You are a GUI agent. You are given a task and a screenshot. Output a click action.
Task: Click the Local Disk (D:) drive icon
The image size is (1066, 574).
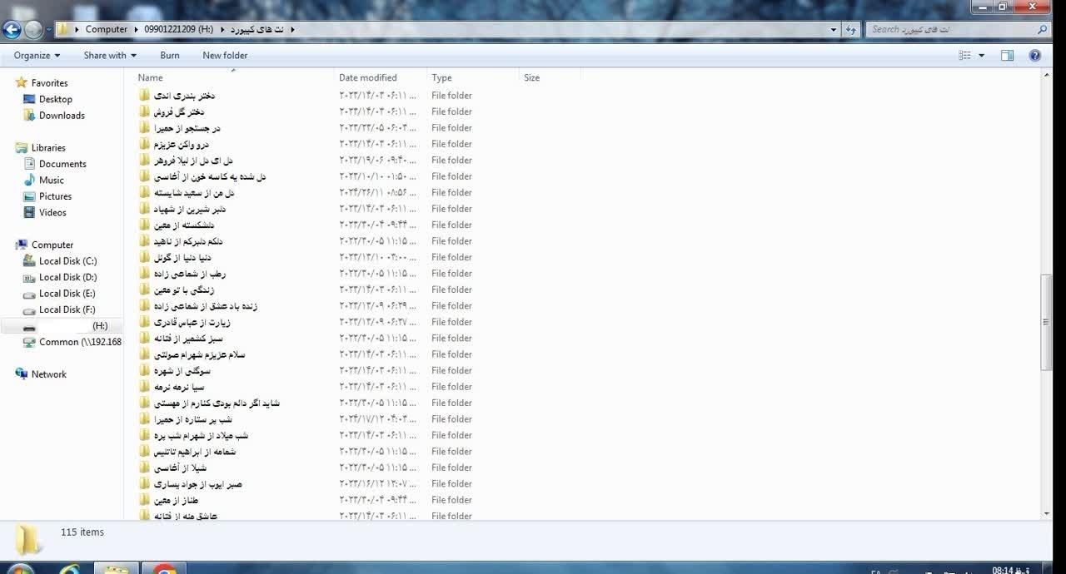point(29,277)
